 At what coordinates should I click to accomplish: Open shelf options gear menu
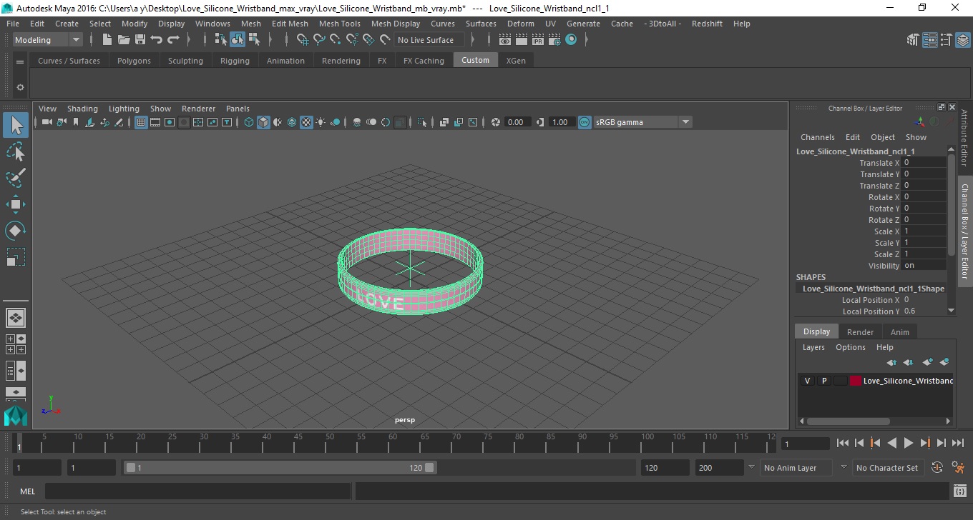(20, 87)
